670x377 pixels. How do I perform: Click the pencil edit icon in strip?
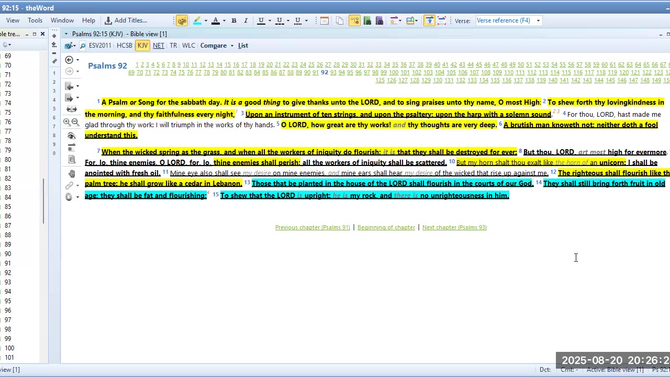click(54, 61)
